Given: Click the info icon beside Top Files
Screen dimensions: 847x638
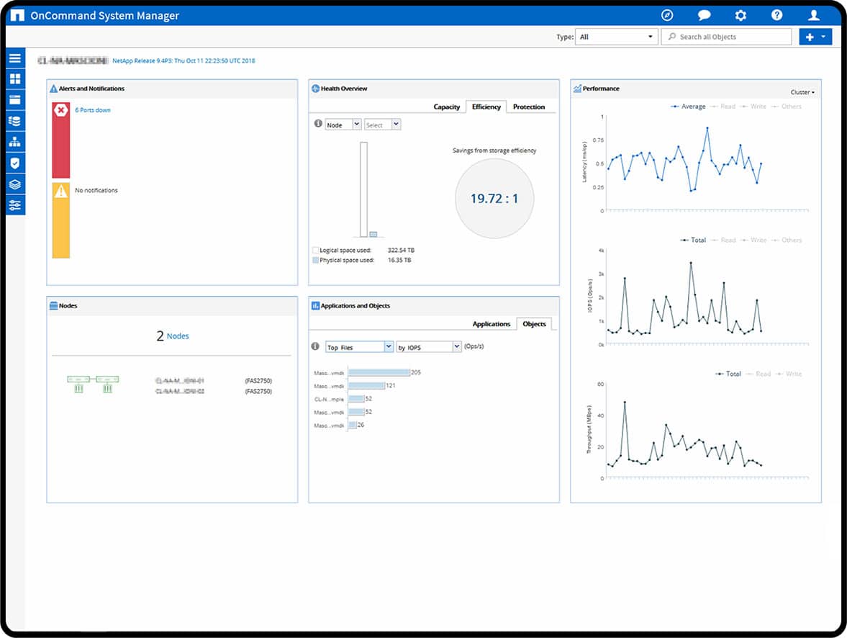Looking at the screenshot, I should pos(315,346).
